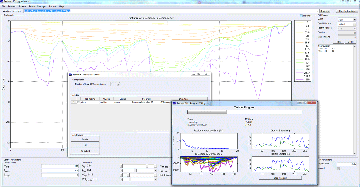
Task: Tick the Viking job checkbox
Action: (79, 102)
